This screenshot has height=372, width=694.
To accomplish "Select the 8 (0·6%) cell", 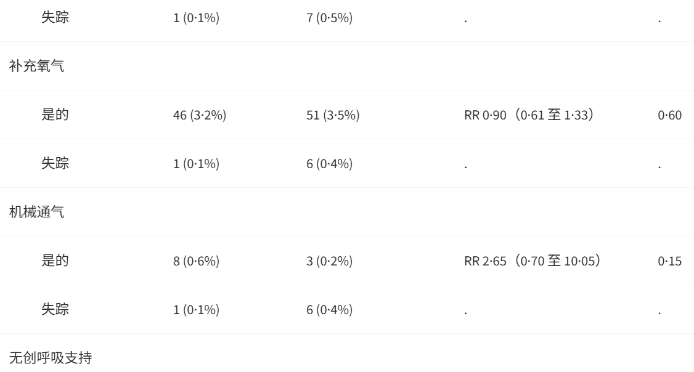I will tap(196, 261).
